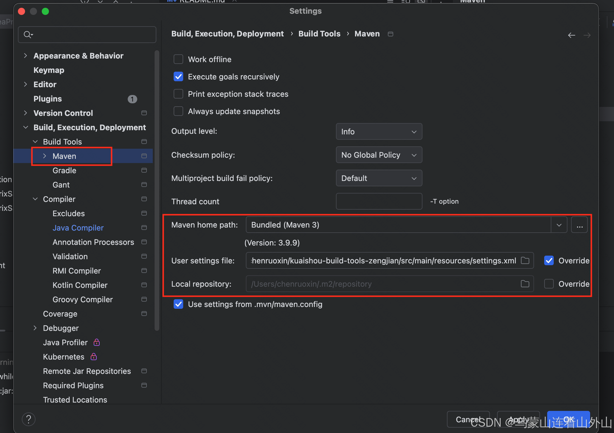
Task: Collapse the Compiler tree node
Action: [35, 199]
